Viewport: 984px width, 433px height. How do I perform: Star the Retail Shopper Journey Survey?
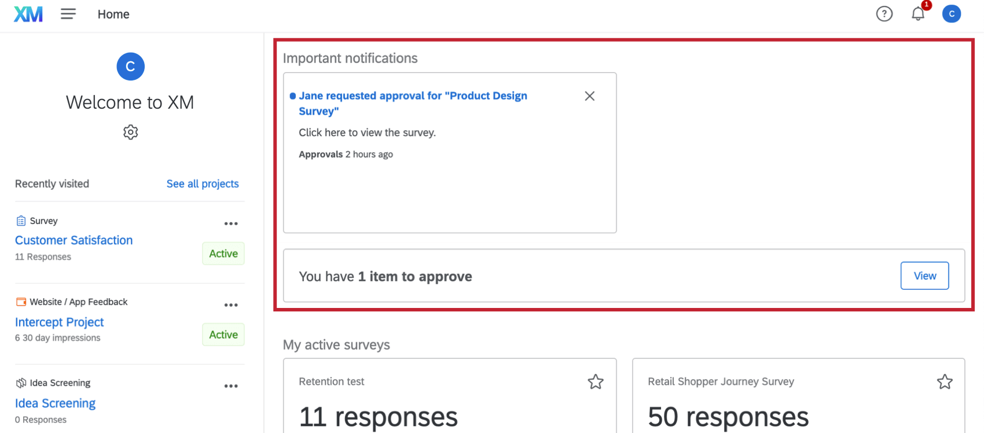945,381
